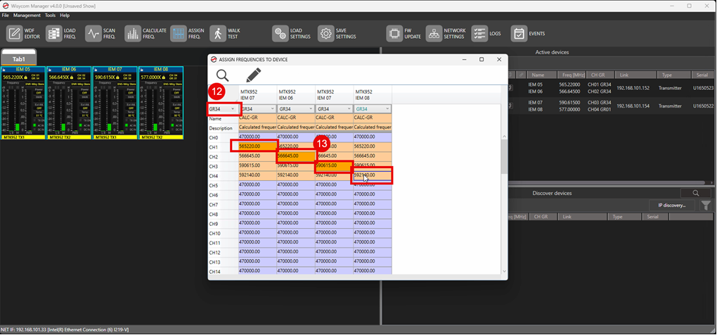This screenshot has height=335, width=717.
Task: Click the MTK952 TX2 footer of IEM 06 panel
Action: [x=70, y=137]
